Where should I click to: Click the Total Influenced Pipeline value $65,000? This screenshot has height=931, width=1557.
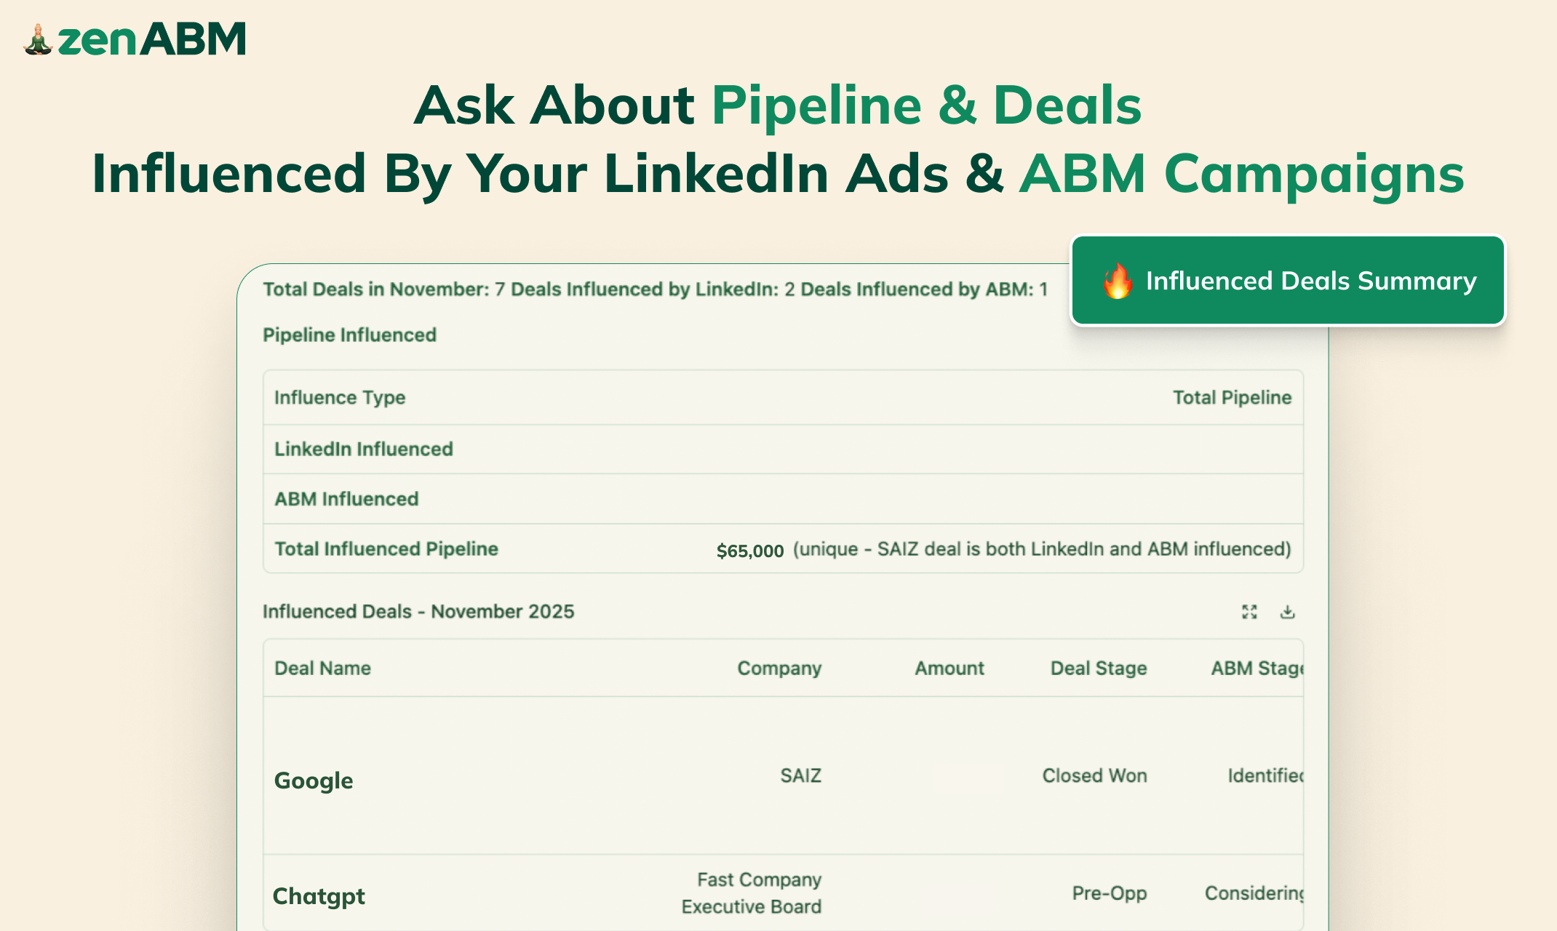(x=749, y=550)
